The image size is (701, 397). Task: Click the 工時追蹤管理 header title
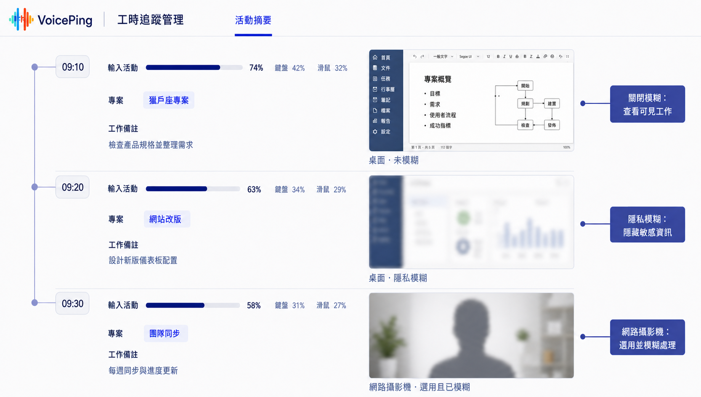coord(150,20)
